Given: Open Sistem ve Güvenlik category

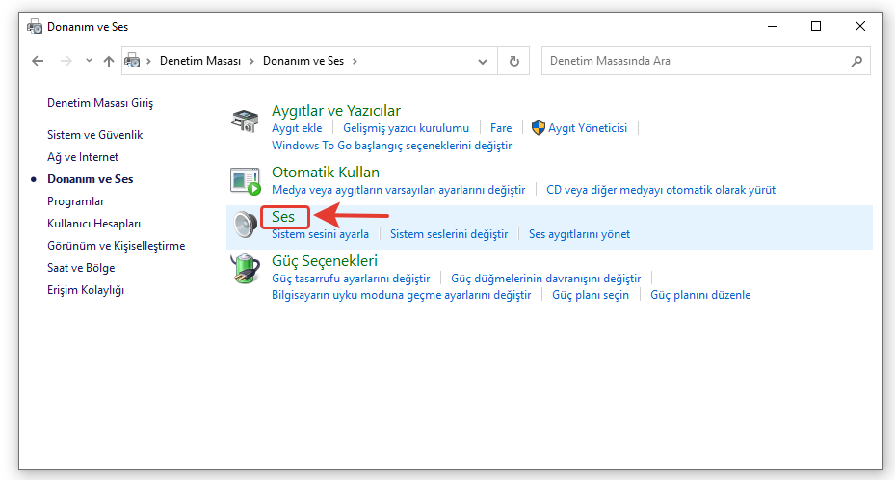Looking at the screenshot, I should click(94, 135).
